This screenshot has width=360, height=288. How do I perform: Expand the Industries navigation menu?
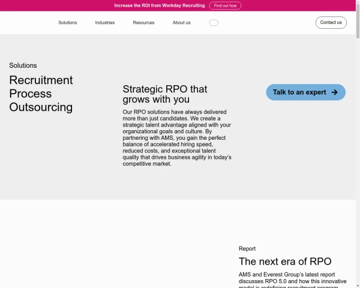tap(105, 23)
